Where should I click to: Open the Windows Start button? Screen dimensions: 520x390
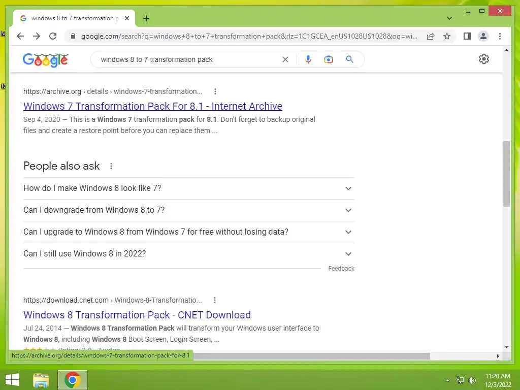[12, 380]
